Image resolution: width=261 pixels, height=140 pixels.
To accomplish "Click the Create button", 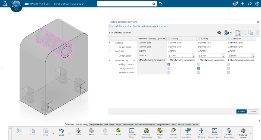I will [241, 111].
